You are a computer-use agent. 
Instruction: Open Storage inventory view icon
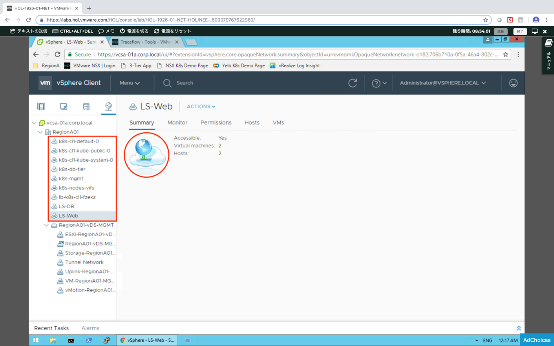click(86, 106)
